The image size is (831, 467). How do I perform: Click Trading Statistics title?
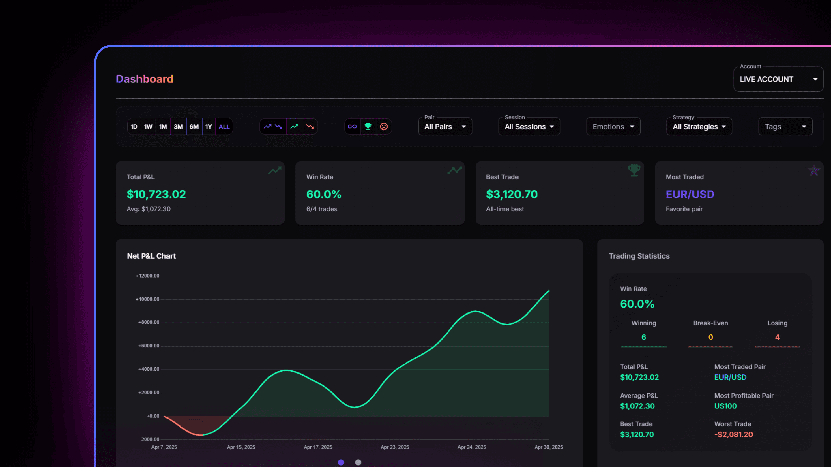pyautogui.click(x=639, y=256)
